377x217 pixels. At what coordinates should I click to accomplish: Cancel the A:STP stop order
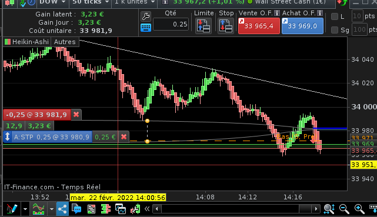click(x=124, y=137)
